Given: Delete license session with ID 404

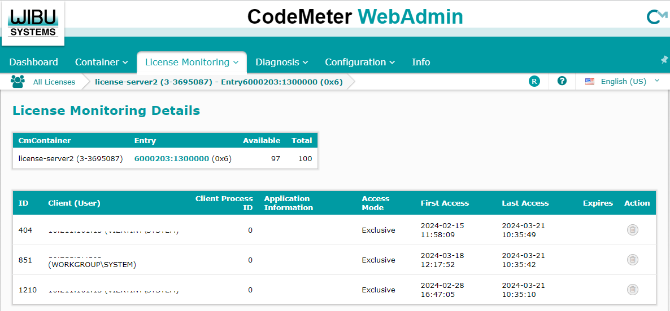Looking at the screenshot, I should pyautogui.click(x=633, y=230).
